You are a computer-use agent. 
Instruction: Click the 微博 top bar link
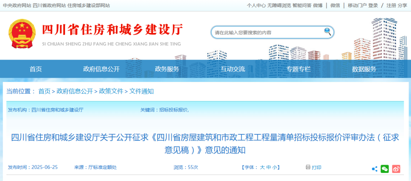point(318,5)
